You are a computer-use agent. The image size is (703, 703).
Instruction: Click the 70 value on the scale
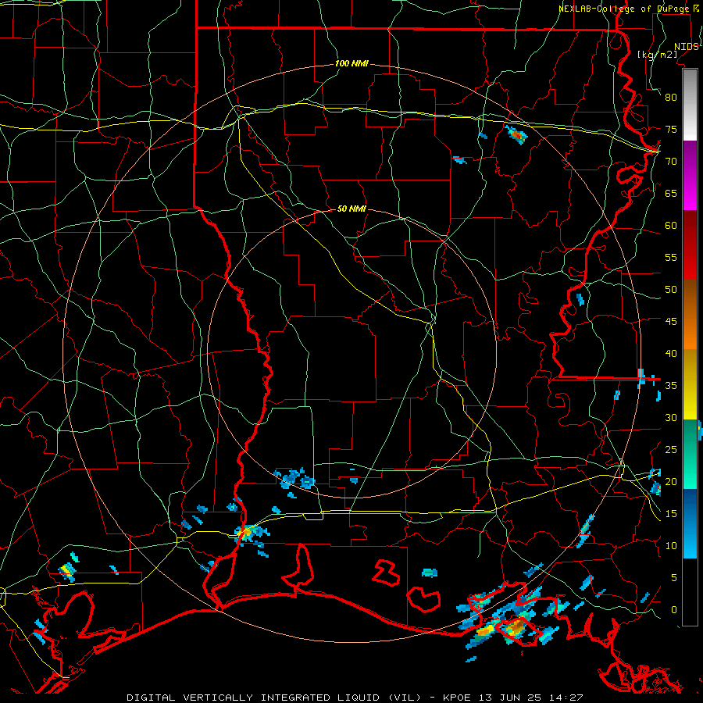(x=671, y=162)
